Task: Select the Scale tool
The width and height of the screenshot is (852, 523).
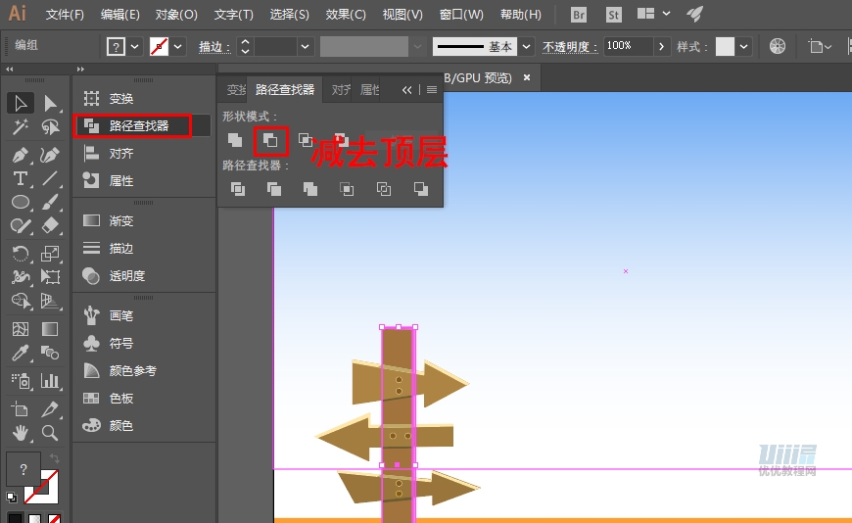Action: 51,254
